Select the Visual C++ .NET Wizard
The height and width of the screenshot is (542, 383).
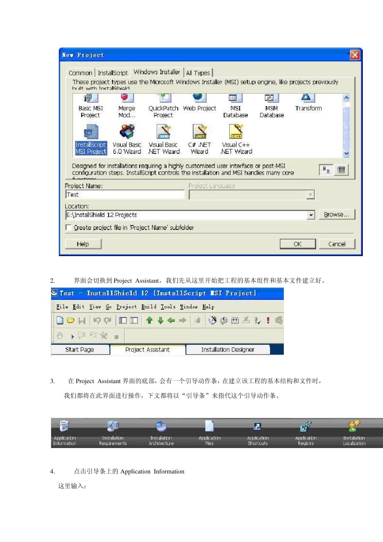236,140
